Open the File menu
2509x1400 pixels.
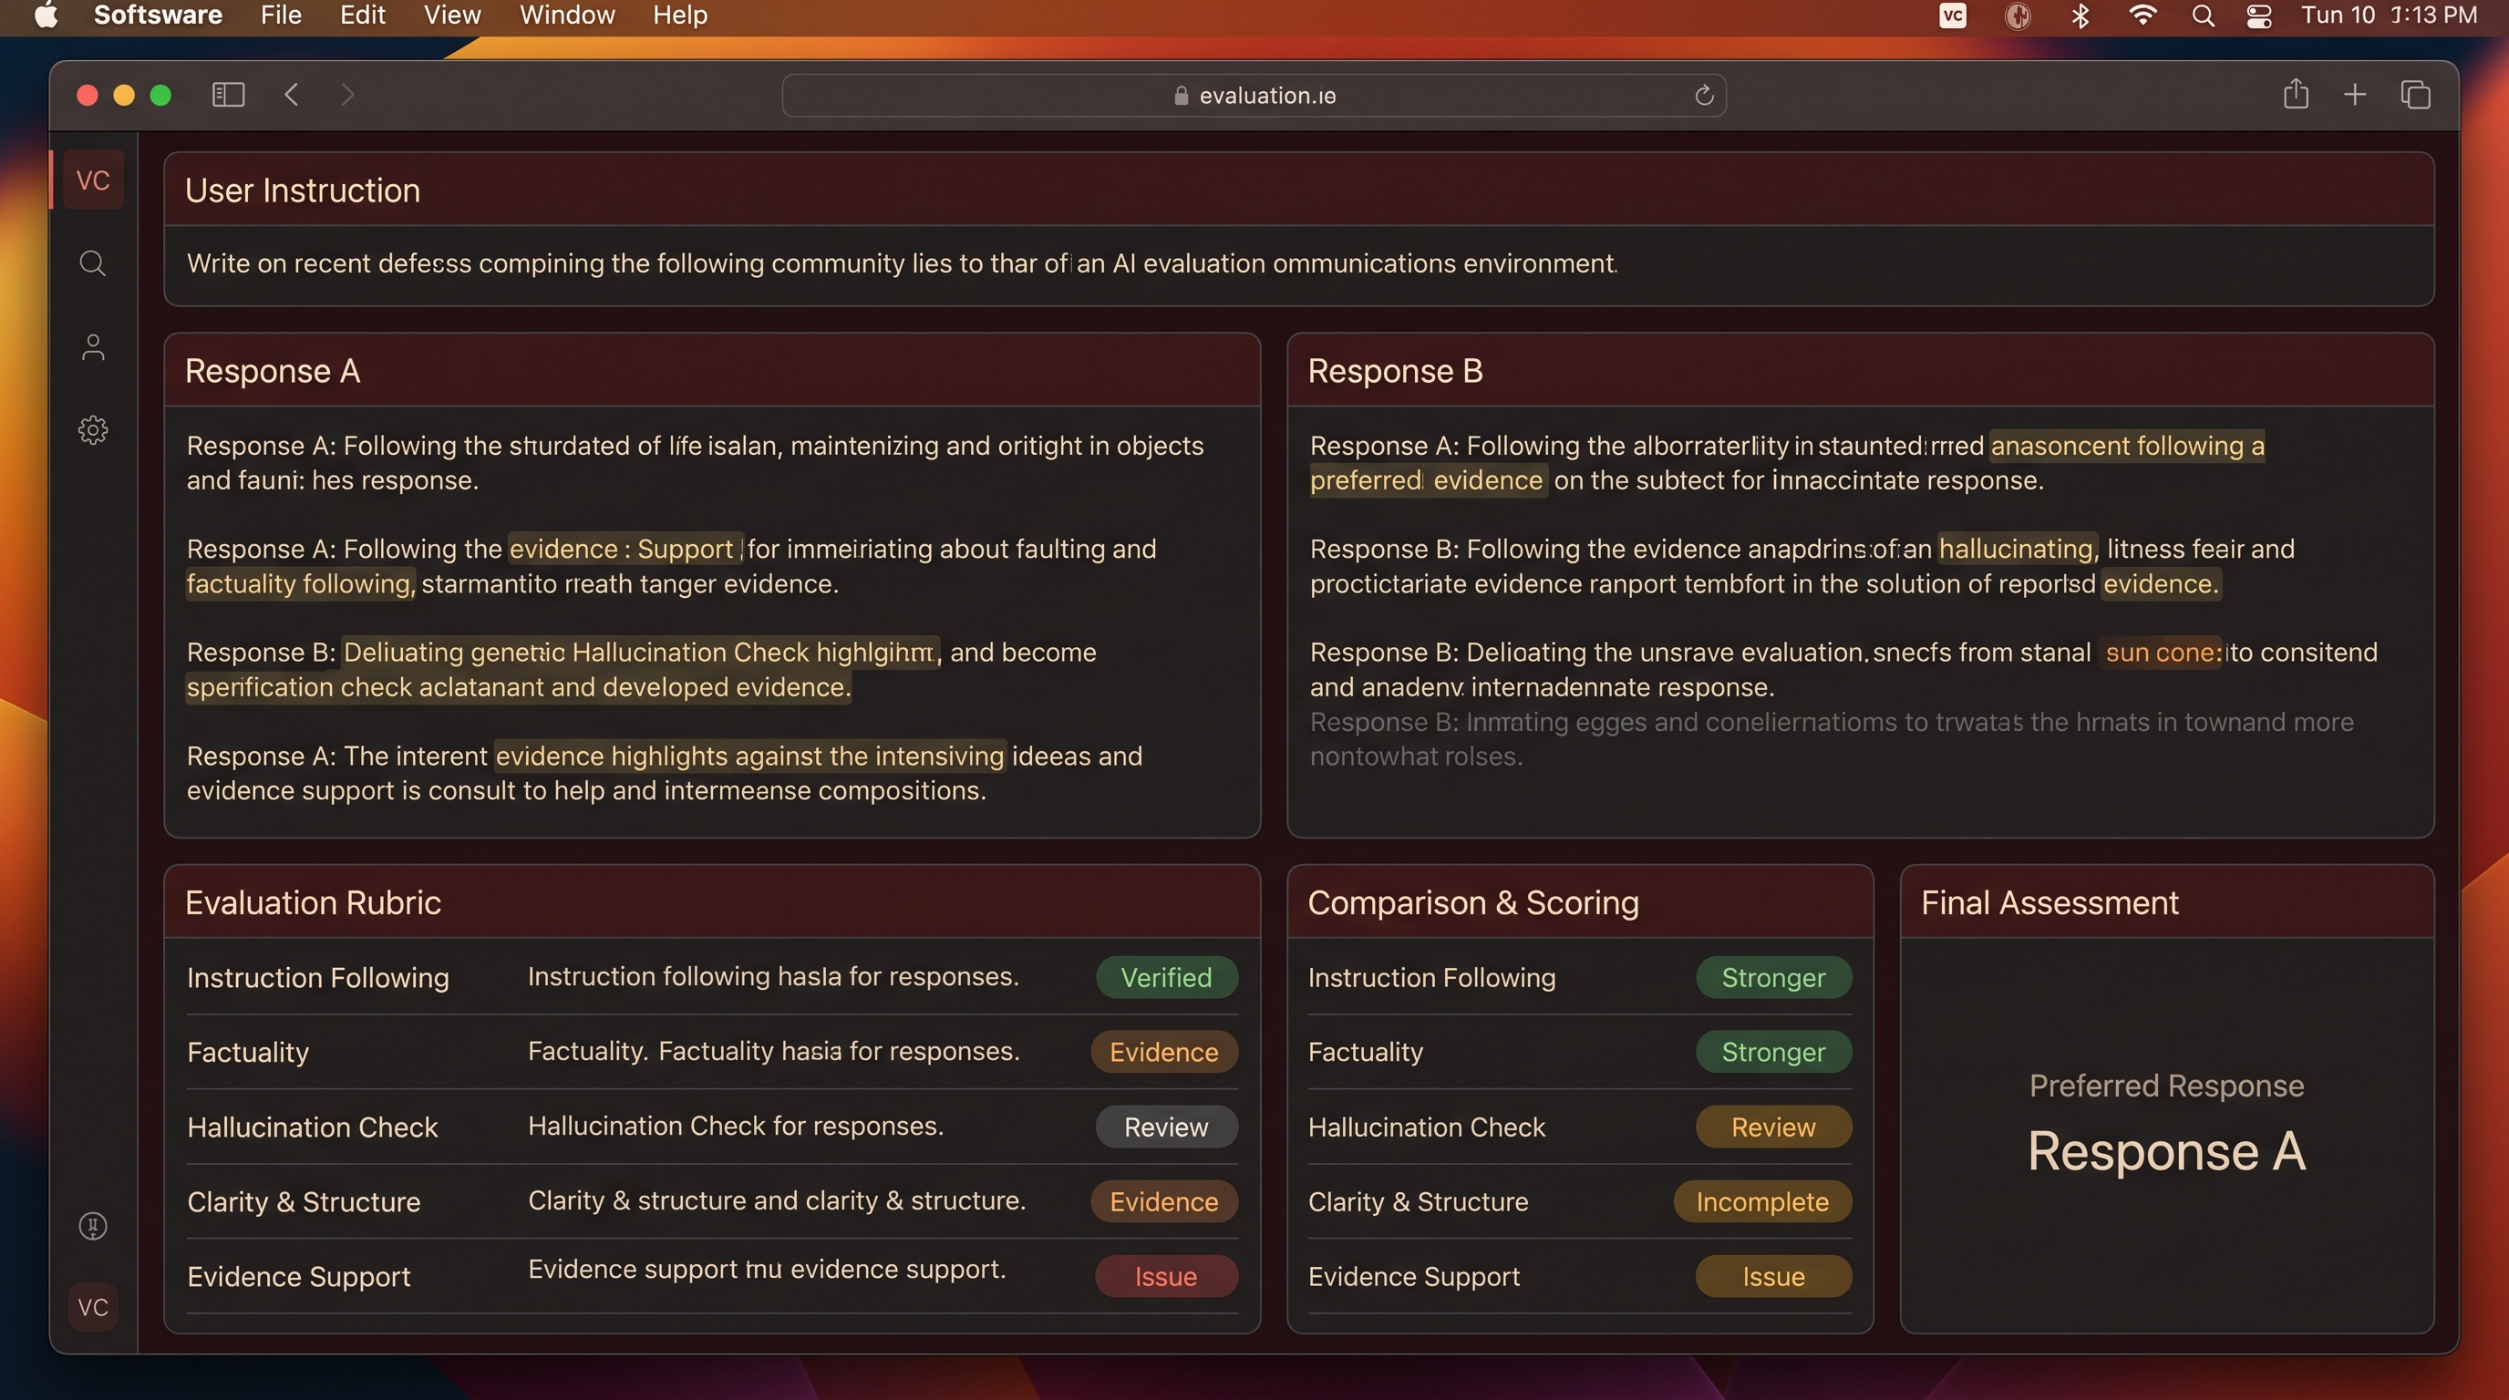281,15
